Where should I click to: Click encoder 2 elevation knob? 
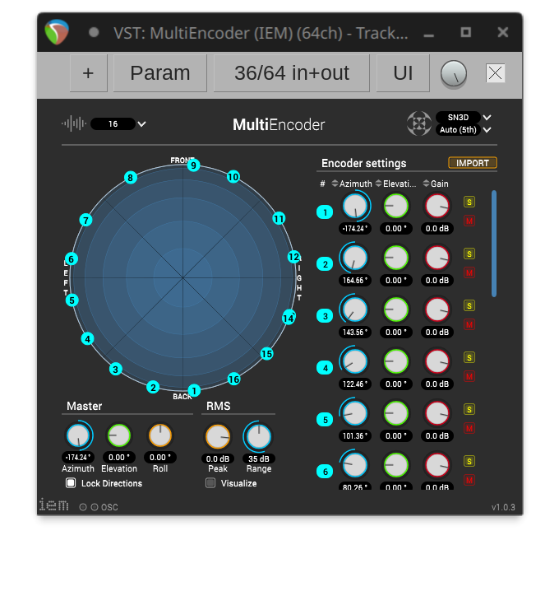coord(396,258)
